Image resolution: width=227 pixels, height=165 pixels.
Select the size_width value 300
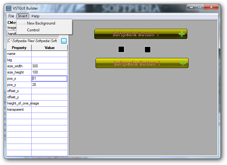click(x=49, y=66)
